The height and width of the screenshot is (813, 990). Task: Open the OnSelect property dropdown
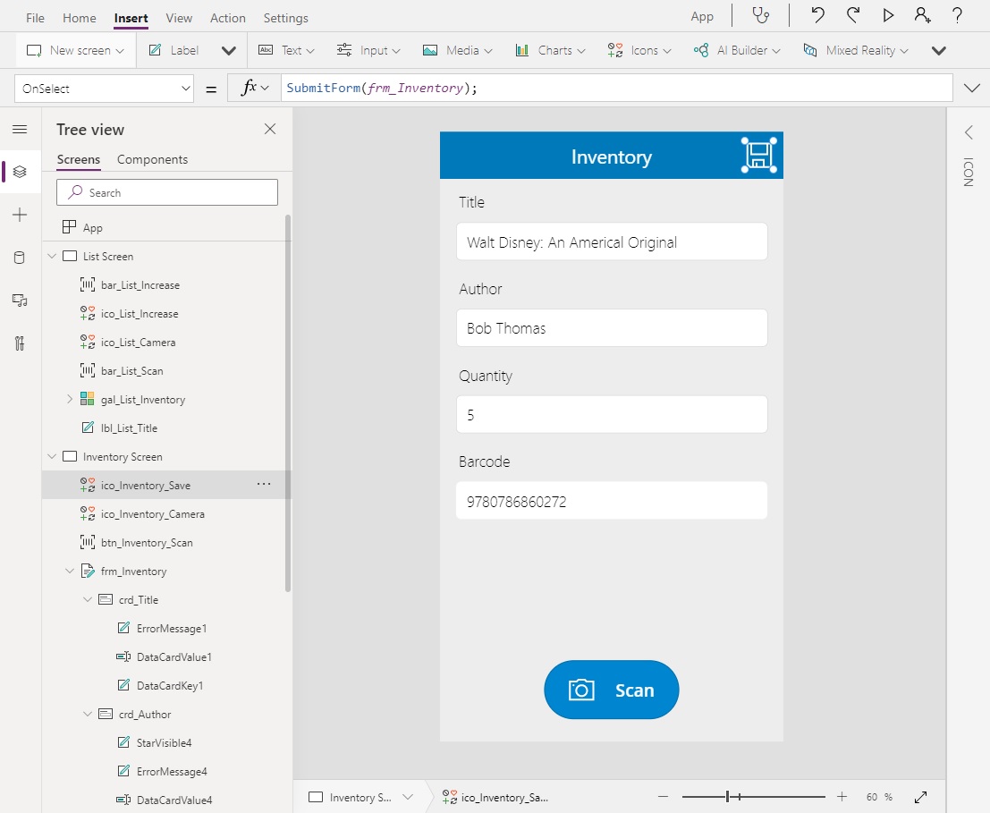pyautogui.click(x=106, y=89)
